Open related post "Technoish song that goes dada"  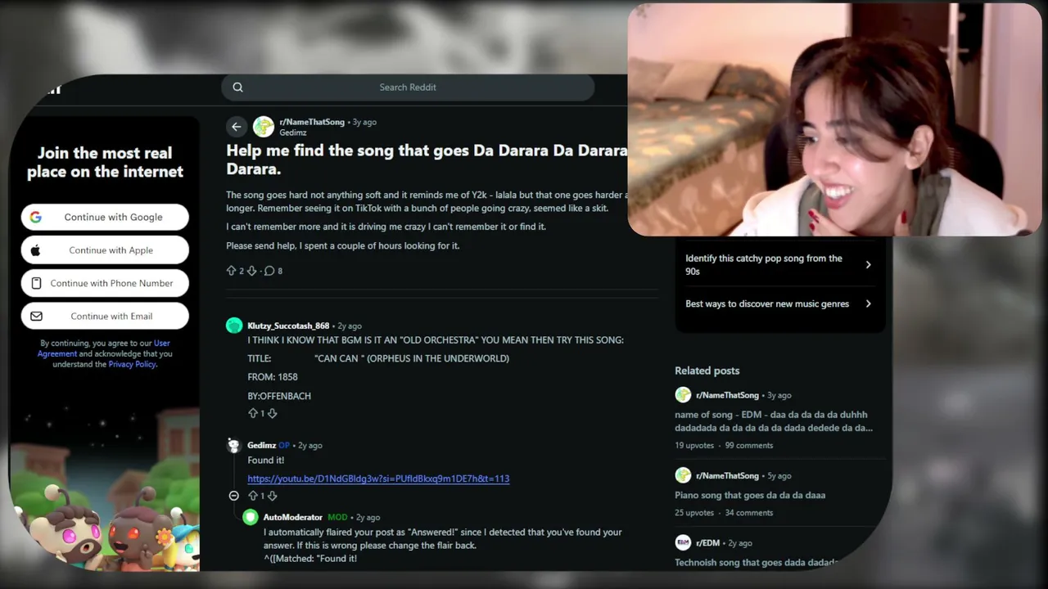point(757,562)
